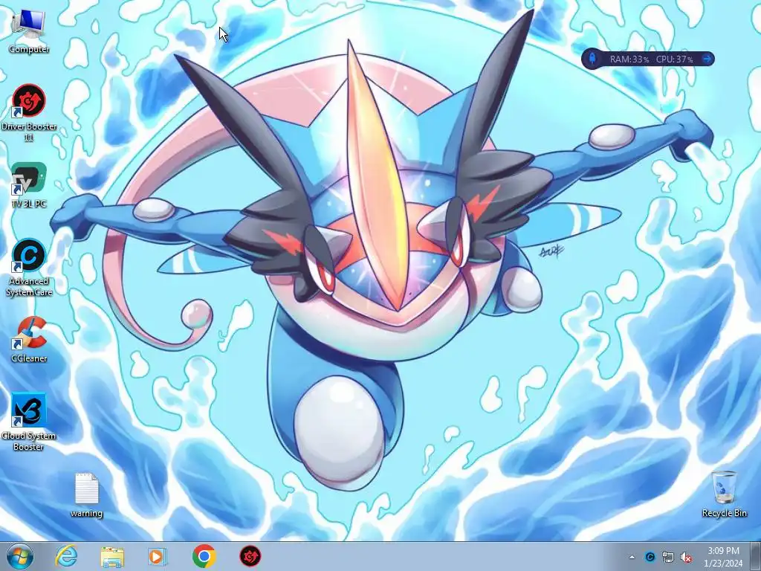Select the Advanced SystemCare desktop shortcut

tap(29, 267)
